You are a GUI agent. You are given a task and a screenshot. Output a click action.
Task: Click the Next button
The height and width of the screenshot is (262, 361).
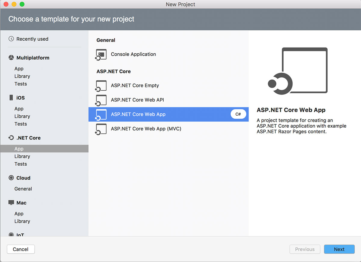339,249
